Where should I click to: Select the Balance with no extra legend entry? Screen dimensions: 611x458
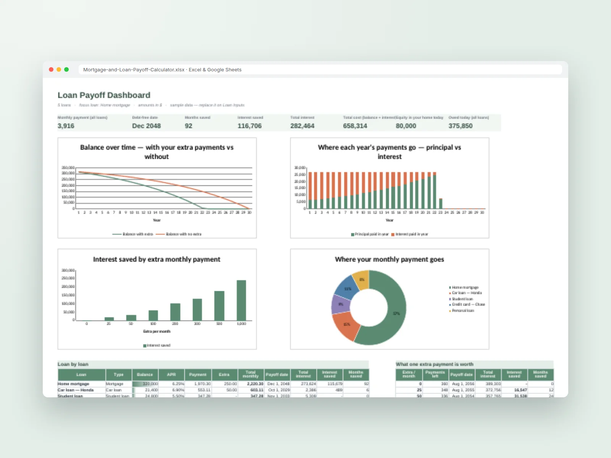tap(179, 234)
